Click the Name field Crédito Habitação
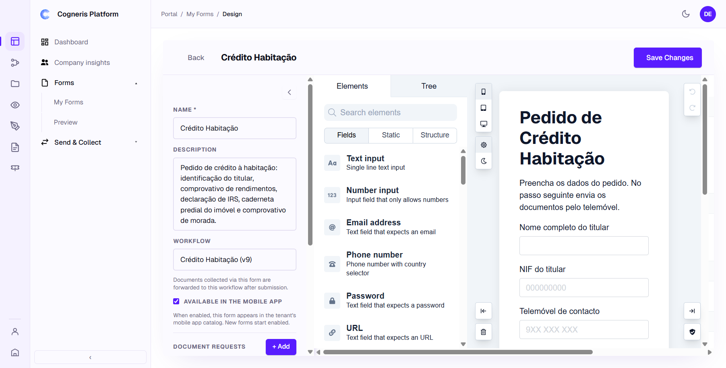The image size is (726, 368). pos(235,128)
